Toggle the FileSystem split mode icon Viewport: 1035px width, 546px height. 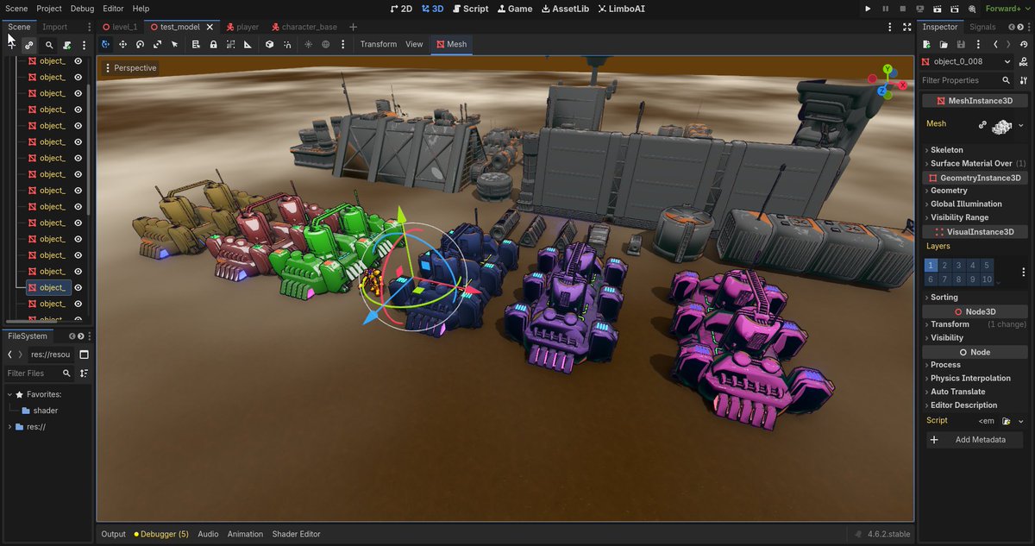(x=85, y=355)
